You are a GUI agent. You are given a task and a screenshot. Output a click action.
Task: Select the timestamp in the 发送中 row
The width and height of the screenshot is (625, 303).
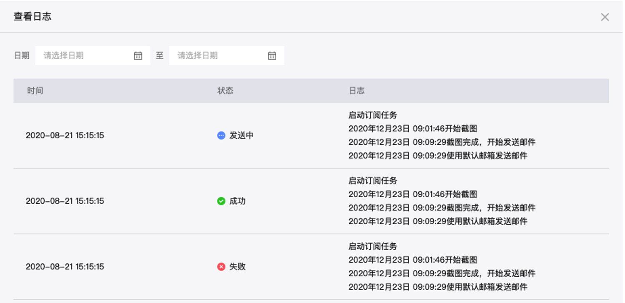(65, 135)
